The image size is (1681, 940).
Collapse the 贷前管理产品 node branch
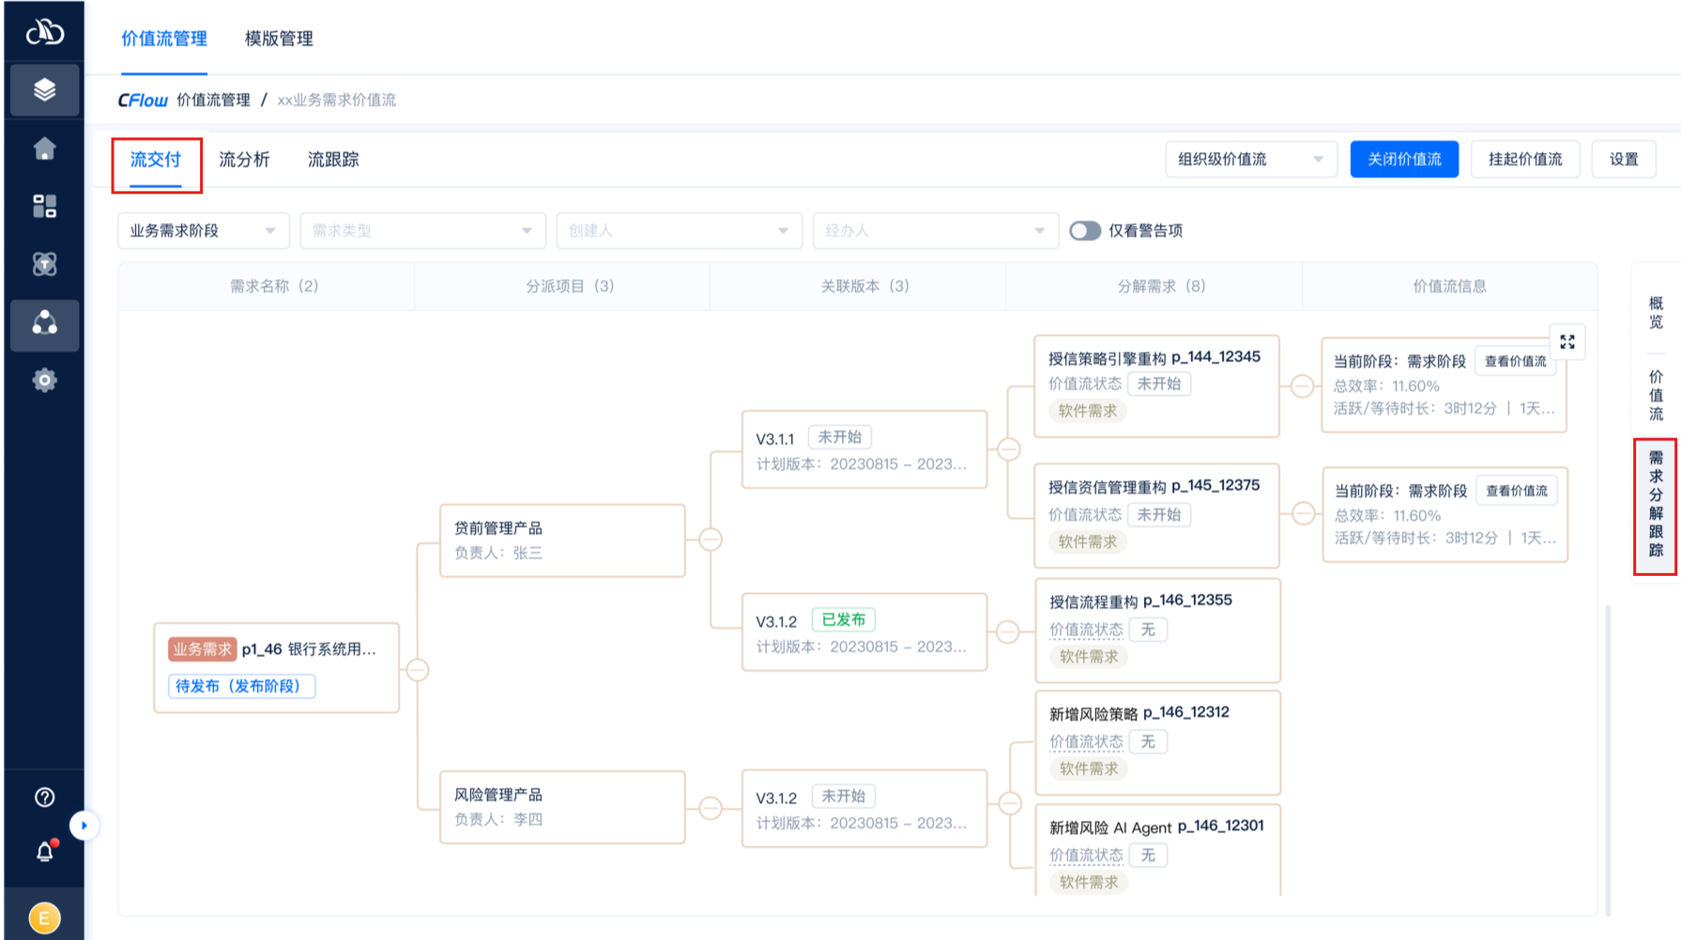711,539
